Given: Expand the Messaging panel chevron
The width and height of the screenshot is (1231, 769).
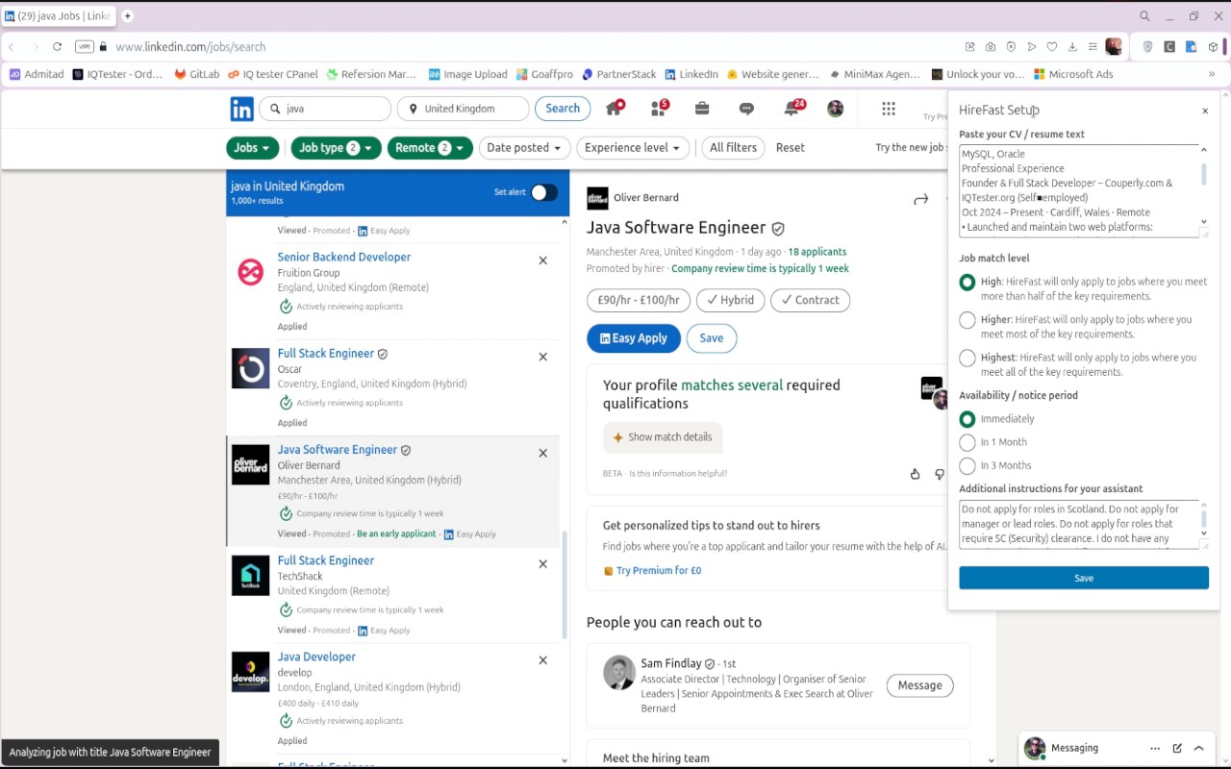Looking at the screenshot, I should (x=1199, y=748).
